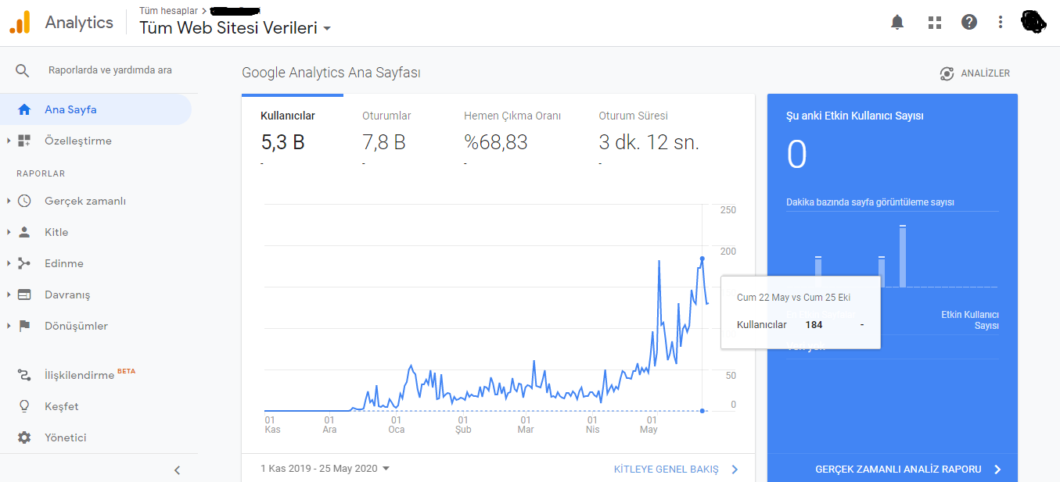Click the active user count 0

pos(796,155)
